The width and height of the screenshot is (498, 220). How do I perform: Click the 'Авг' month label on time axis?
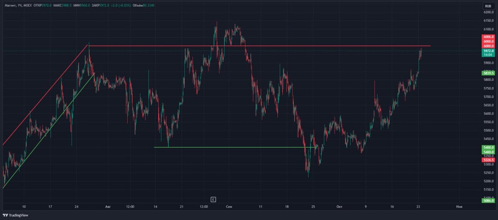point(108,206)
